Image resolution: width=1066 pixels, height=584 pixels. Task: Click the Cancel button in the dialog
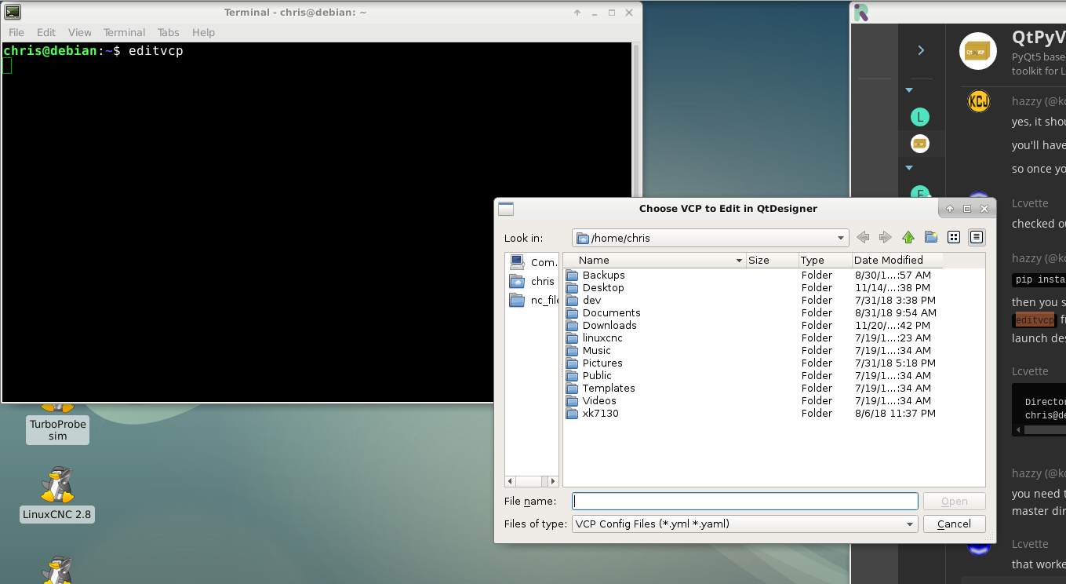click(x=954, y=524)
